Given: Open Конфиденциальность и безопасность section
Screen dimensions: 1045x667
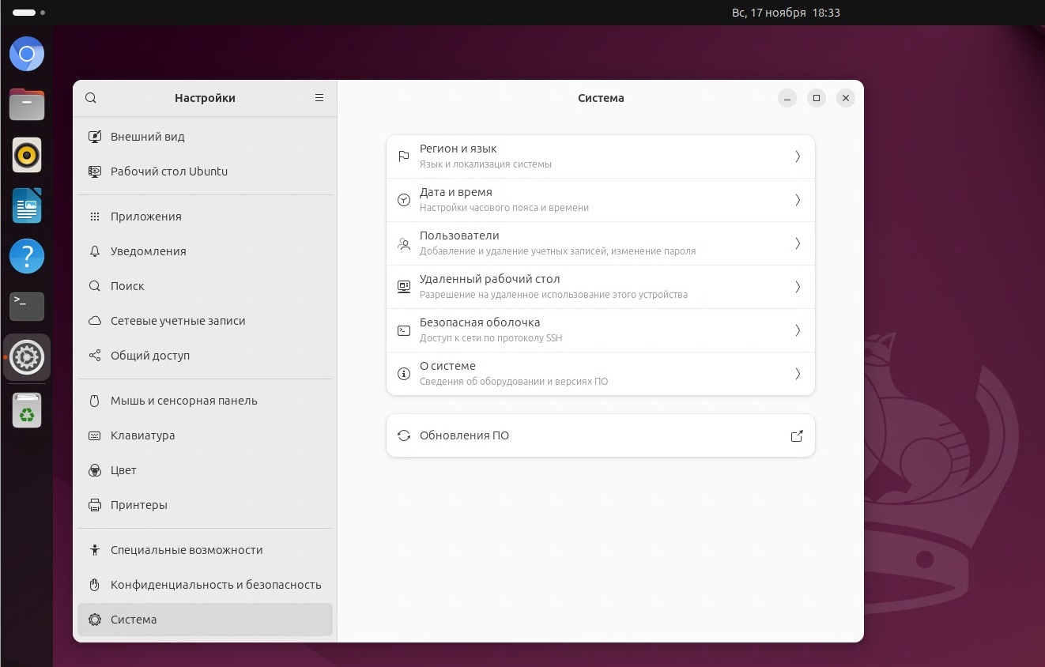Looking at the screenshot, I should tap(215, 585).
